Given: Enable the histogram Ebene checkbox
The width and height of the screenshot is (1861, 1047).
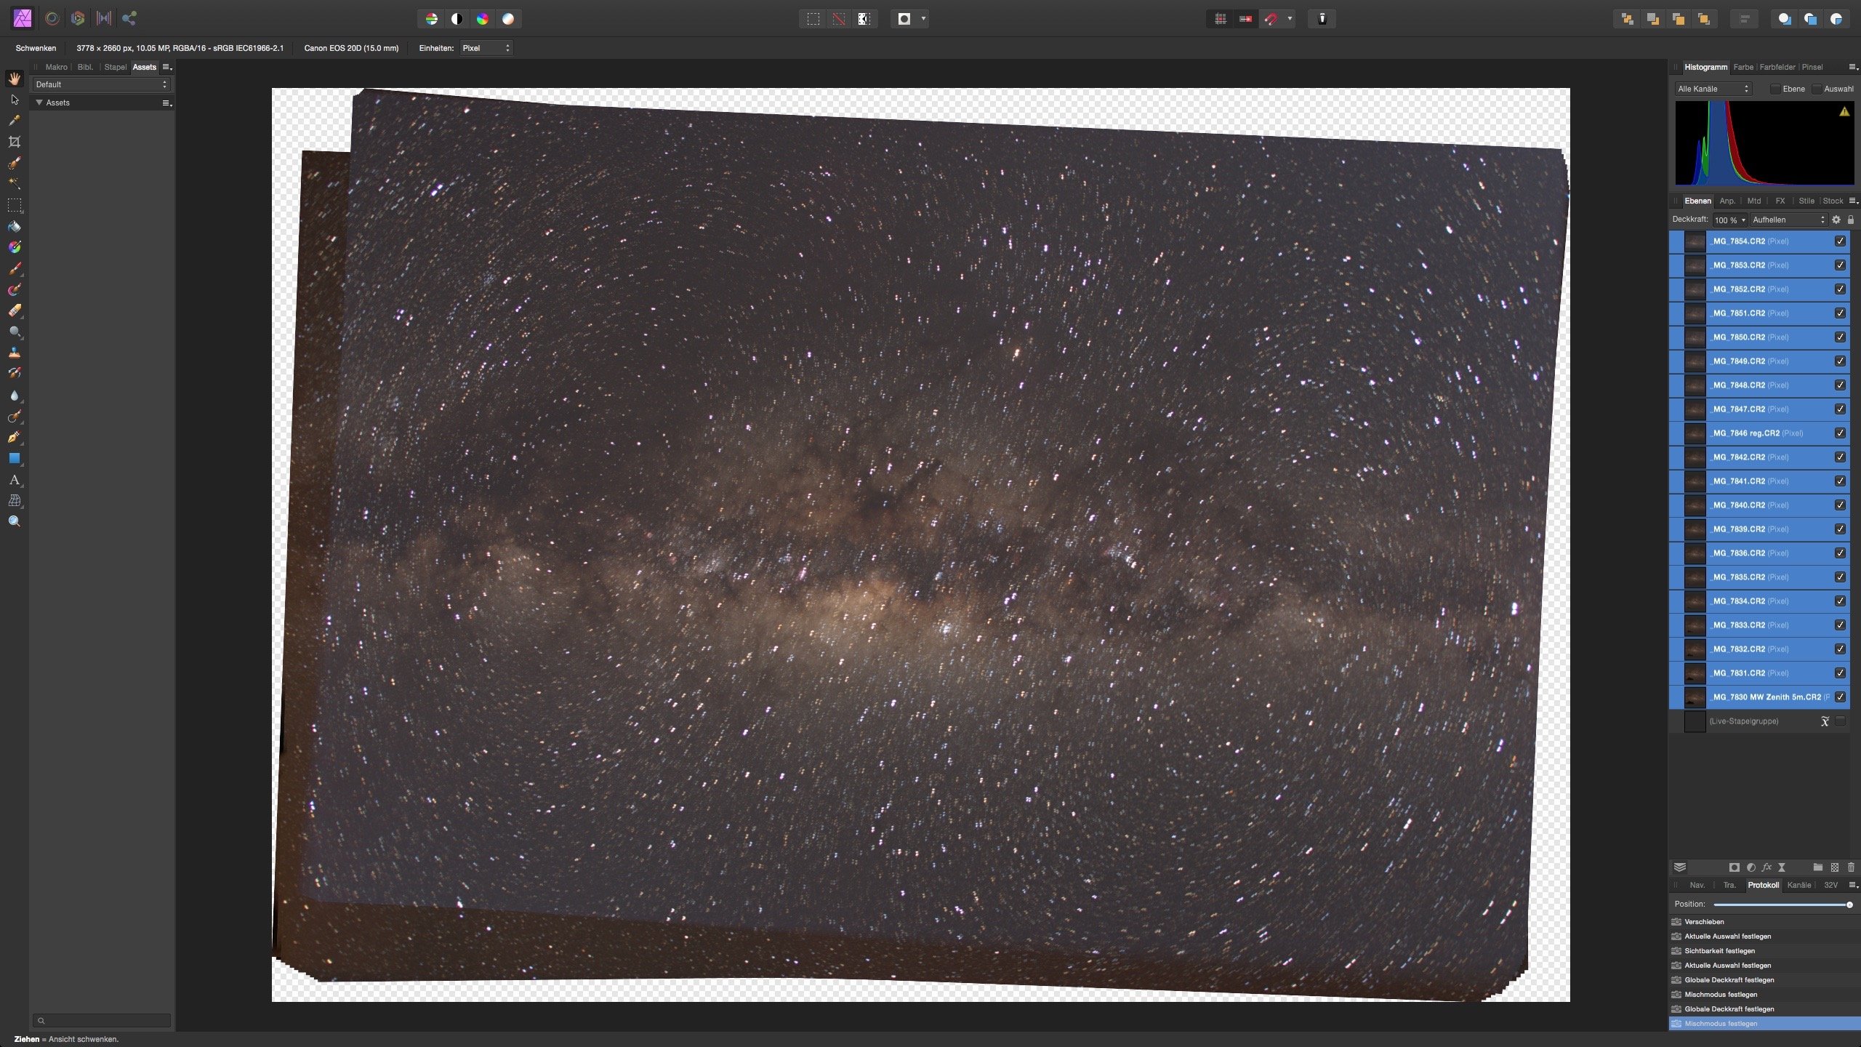Looking at the screenshot, I should (1775, 89).
